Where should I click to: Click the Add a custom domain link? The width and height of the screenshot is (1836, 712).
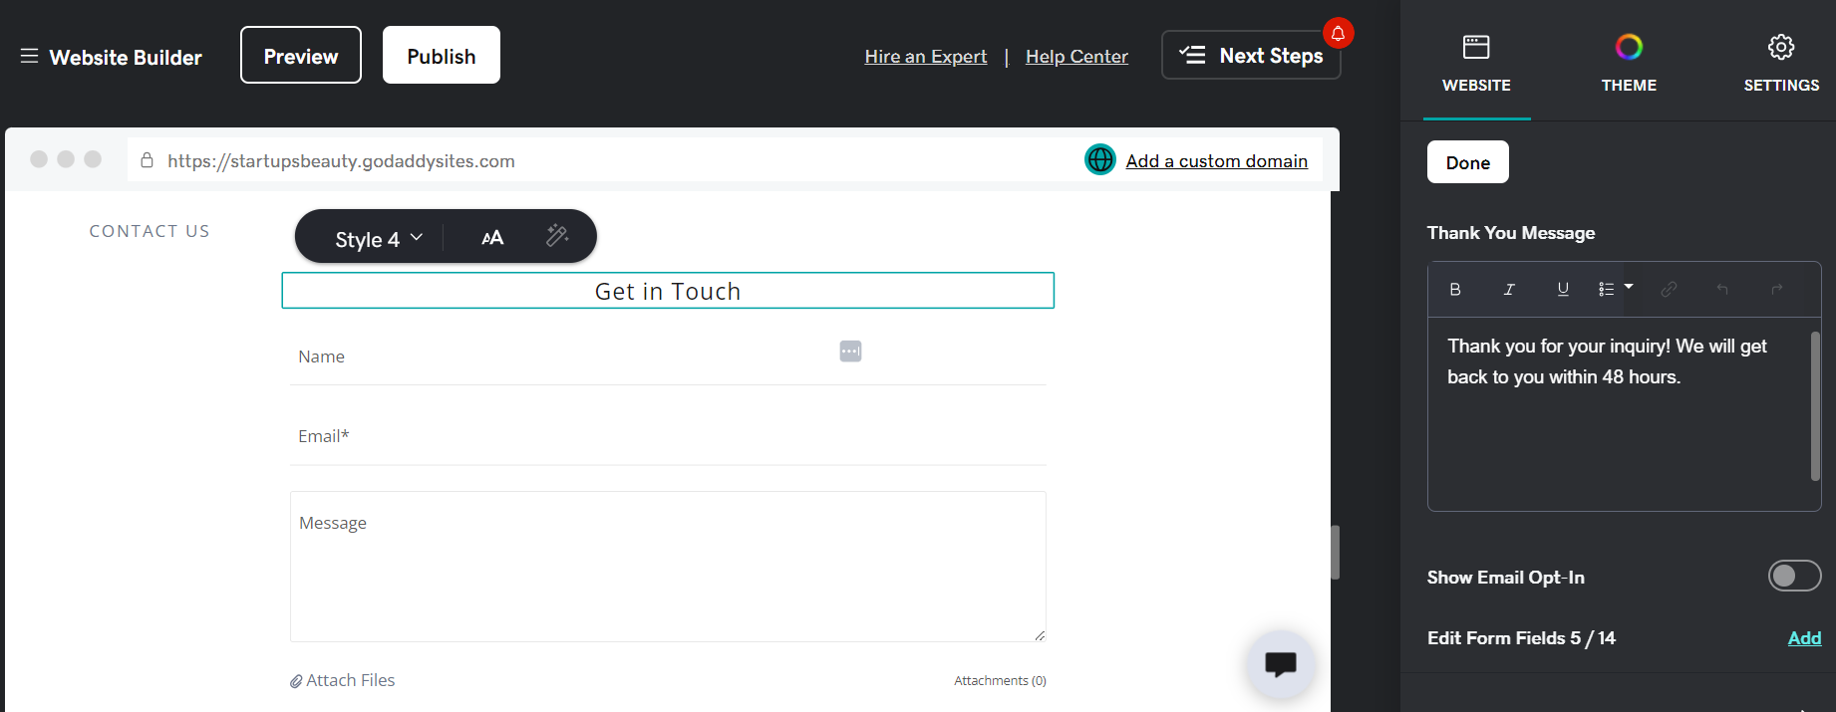coord(1216,161)
